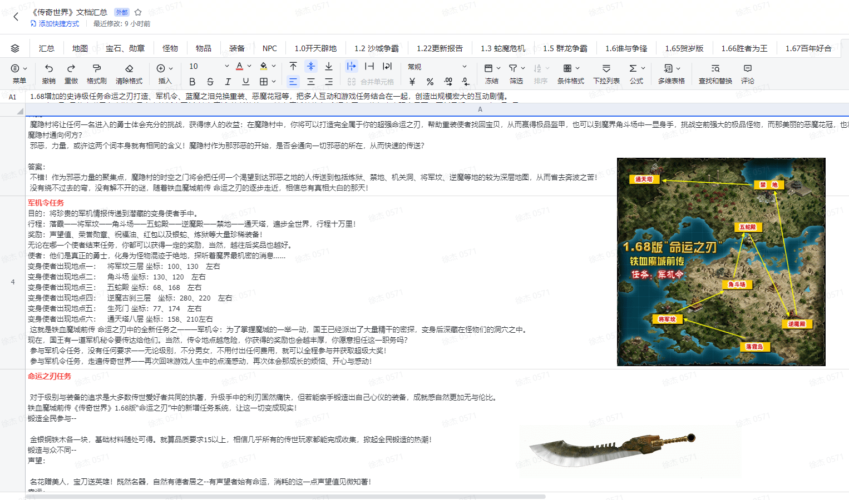Image resolution: width=849 pixels, height=500 pixels.
Task: Open fill color options arrow
Action: click(274, 66)
